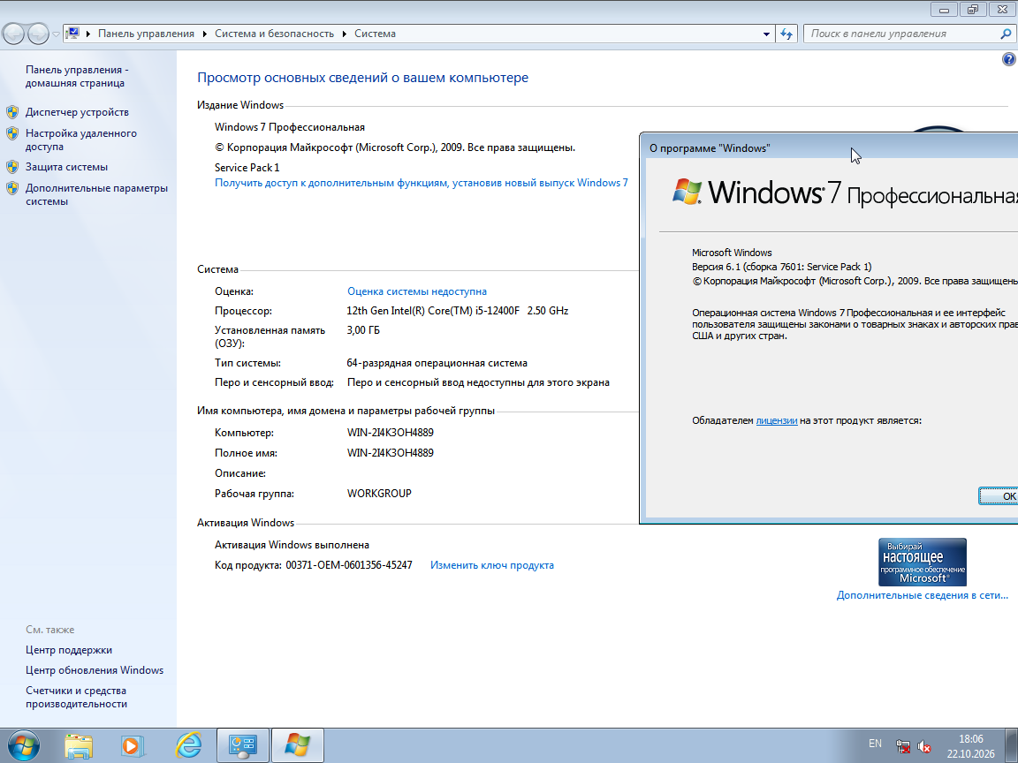1018x763 pixels.
Task: Open the blue Help question icon
Action: 1008,59
